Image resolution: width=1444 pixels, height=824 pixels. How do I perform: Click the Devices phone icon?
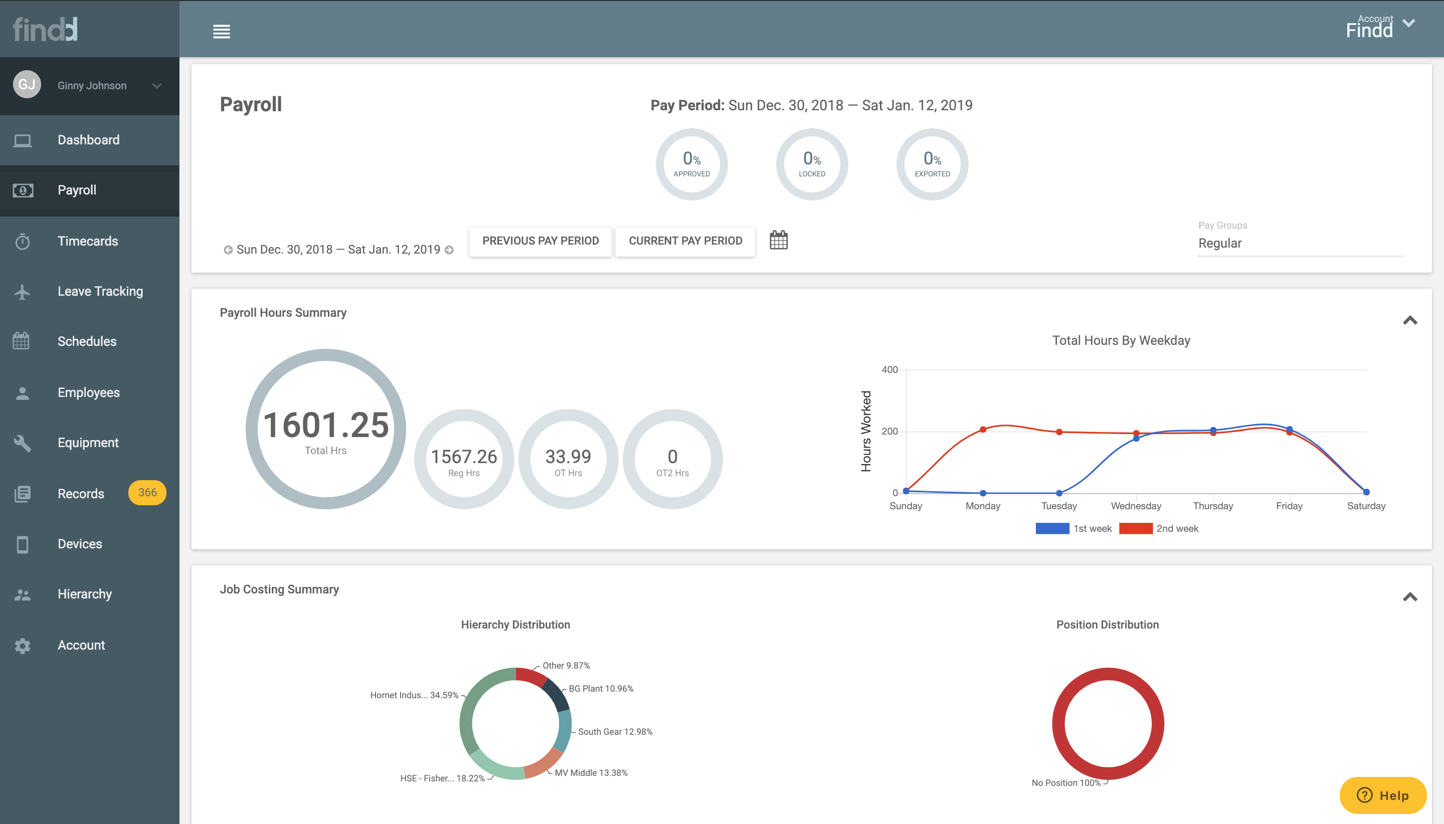coord(22,544)
